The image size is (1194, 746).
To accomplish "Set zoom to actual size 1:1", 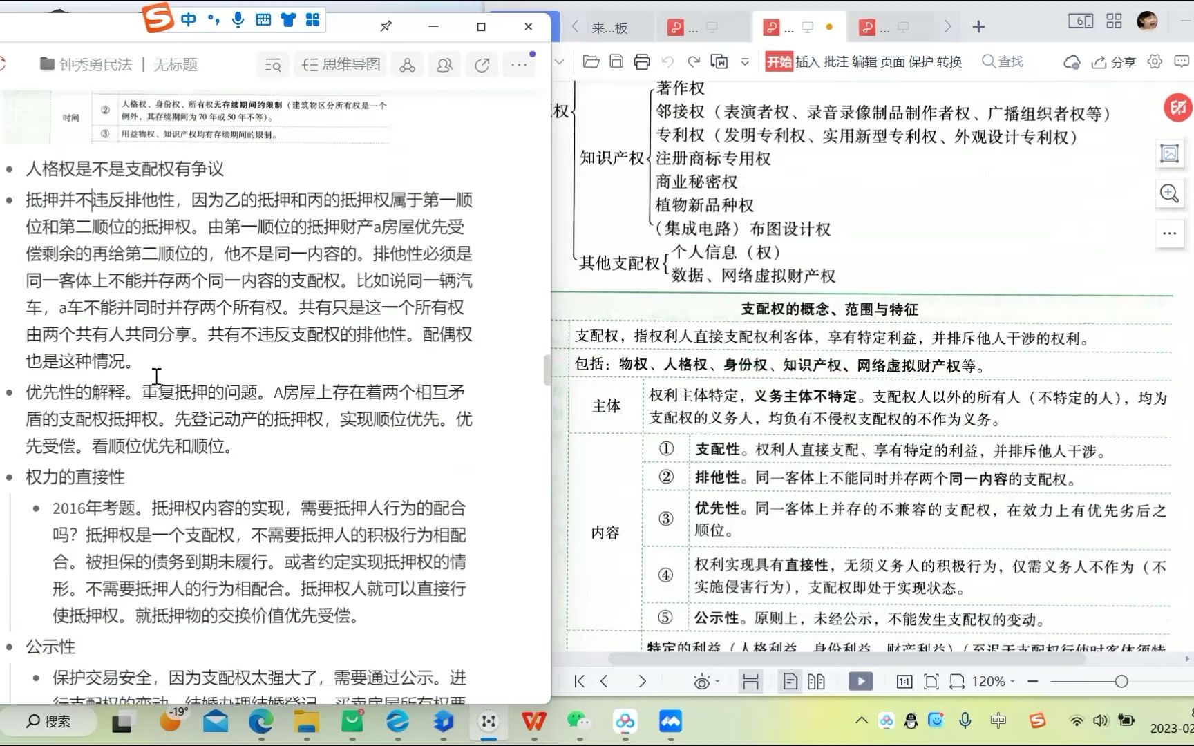I will (x=904, y=682).
